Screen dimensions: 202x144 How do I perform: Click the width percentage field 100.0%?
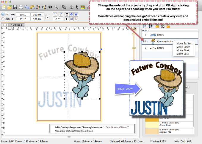point(37,15)
